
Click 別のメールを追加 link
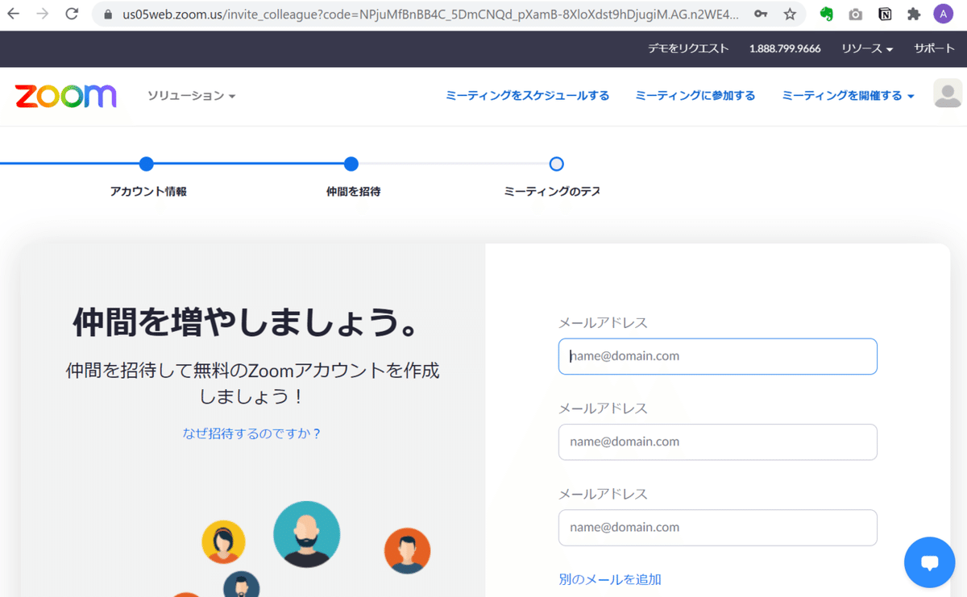click(x=610, y=579)
